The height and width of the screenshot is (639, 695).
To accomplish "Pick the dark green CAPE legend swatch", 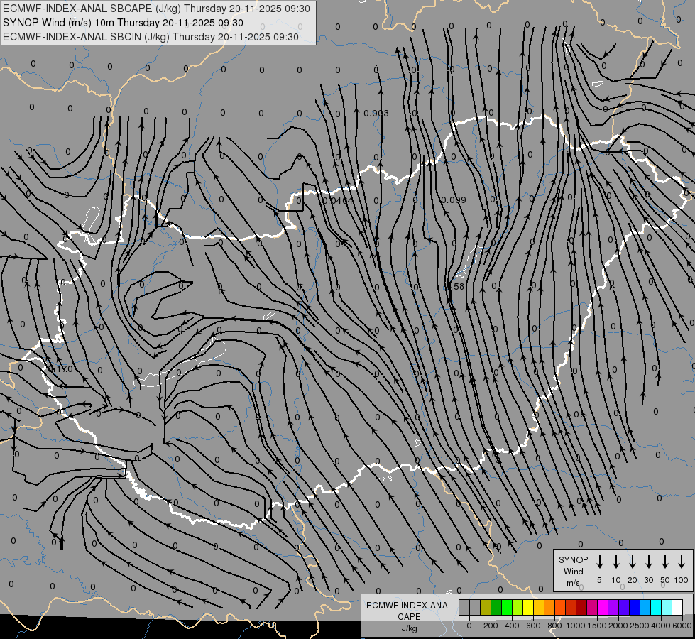I will pyautogui.click(x=496, y=607).
